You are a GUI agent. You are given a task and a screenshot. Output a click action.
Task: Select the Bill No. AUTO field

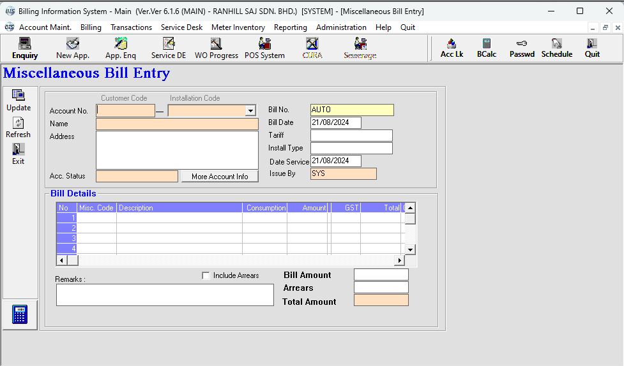[x=352, y=110]
